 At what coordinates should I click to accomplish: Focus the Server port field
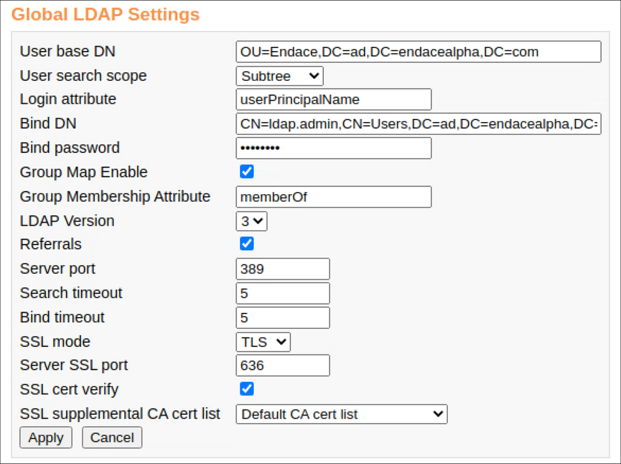[282, 269]
